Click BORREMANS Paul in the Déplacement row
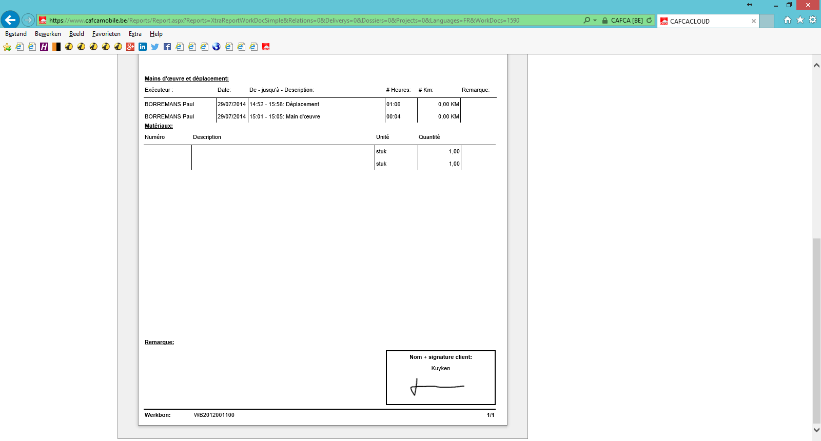The height and width of the screenshot is (441, 821). pyautogui.click(x=169, y=104)
